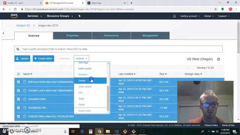This screenshot has height=135, width=240.
Task: Uncheck the 09d7bc5a file checkbox
Action: coord(18,82)
